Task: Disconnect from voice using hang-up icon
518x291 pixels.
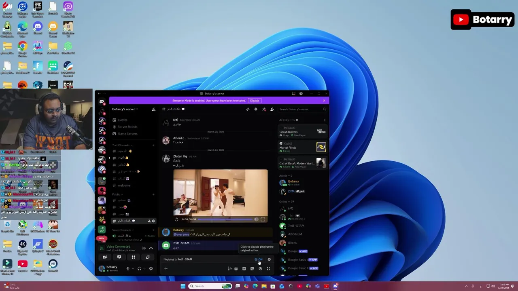Action: [151, 248]
